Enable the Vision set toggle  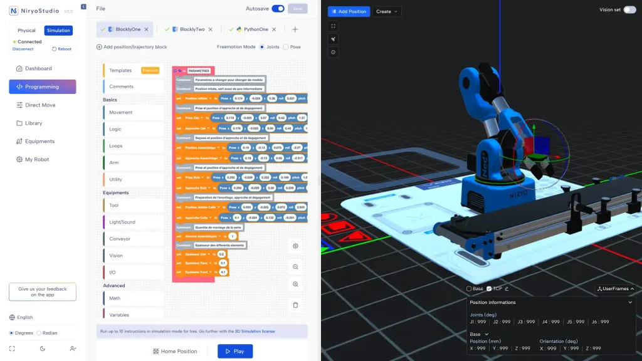click(x=629, y=9)
